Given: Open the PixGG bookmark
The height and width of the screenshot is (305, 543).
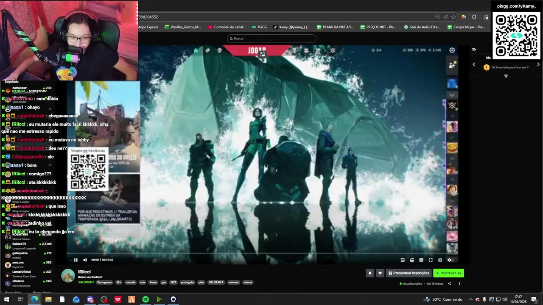Looking at the screenshot, I should coord(259,27).
